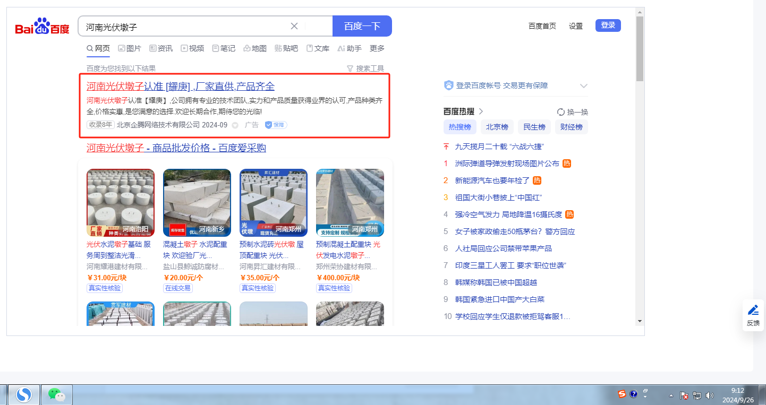Select the 财经榜 tab

572,127
